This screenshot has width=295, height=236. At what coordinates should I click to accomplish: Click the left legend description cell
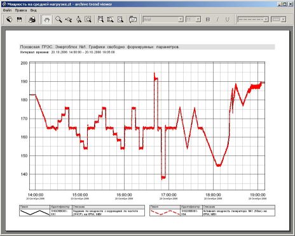coord(109,213)
